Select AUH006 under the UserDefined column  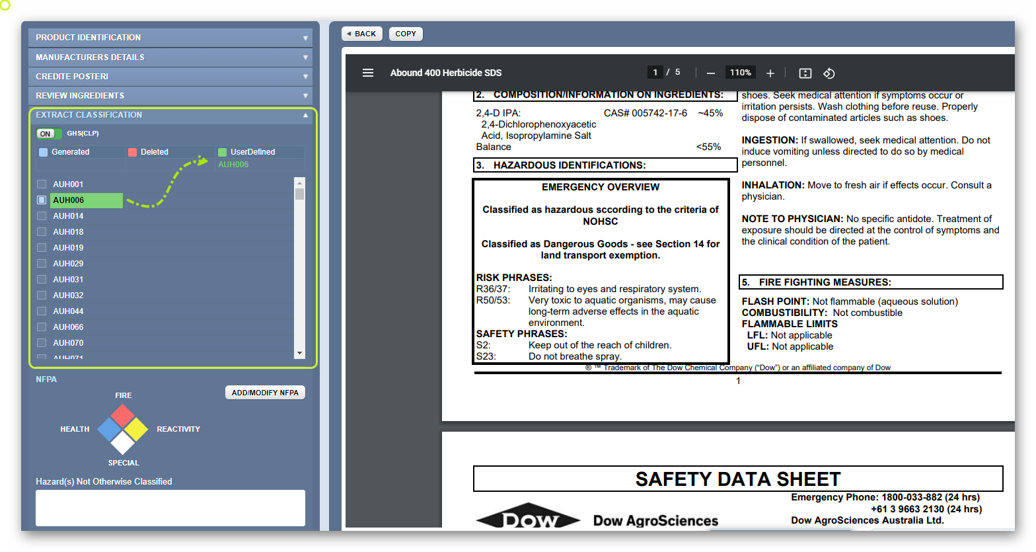[233, 165]
